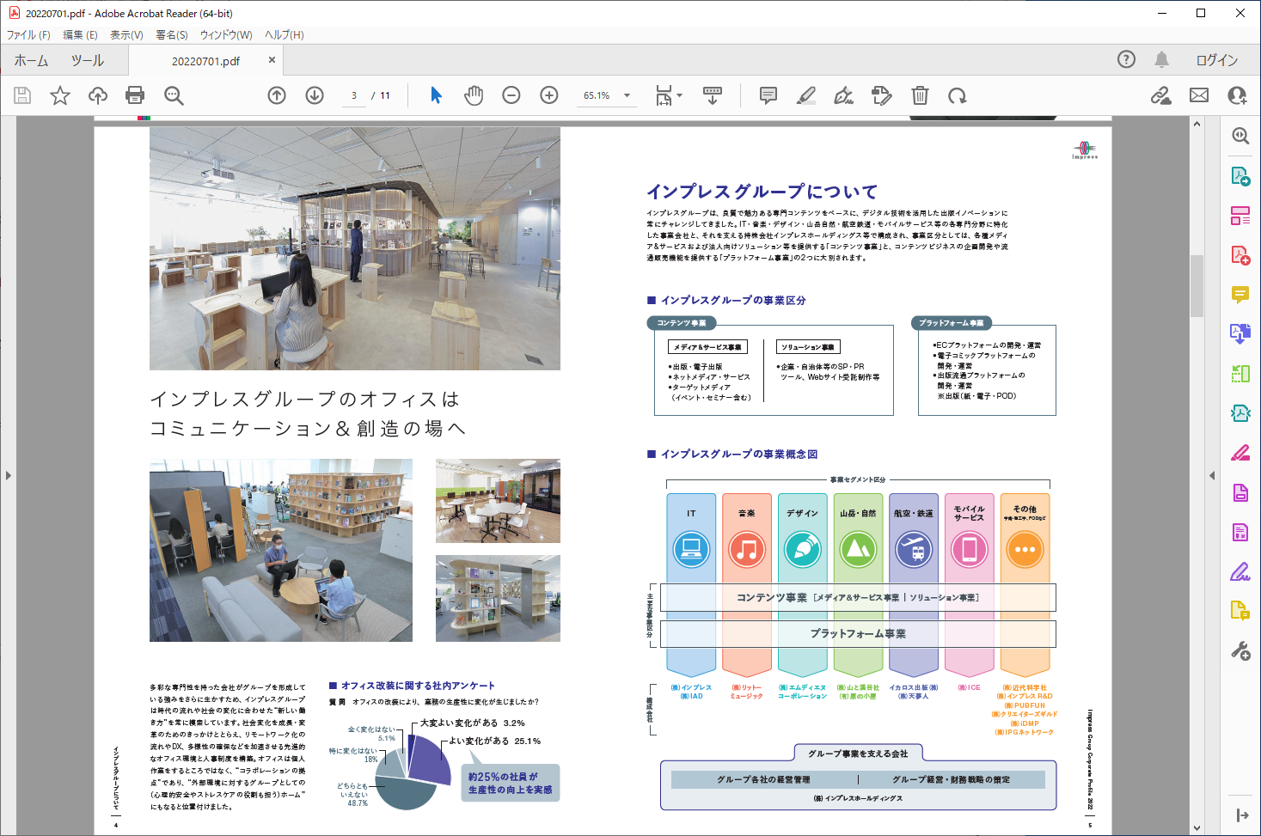This screenshot has height=836, width=1261.
Task: Click the ログイン button
Action: coord(1218,60)
